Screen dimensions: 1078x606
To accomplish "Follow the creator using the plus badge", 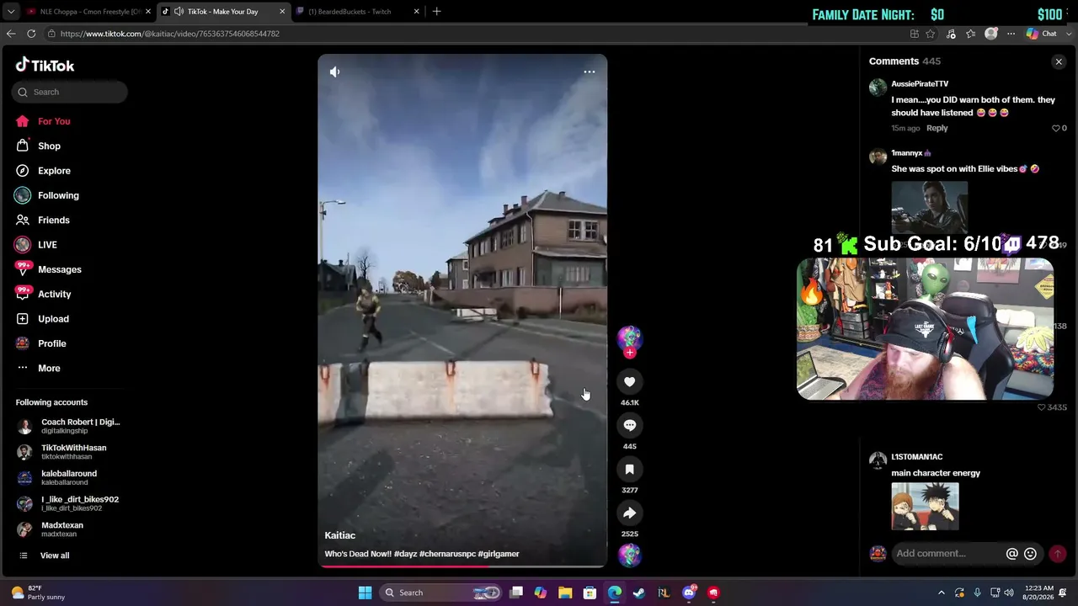I will [x=629, y=353].
